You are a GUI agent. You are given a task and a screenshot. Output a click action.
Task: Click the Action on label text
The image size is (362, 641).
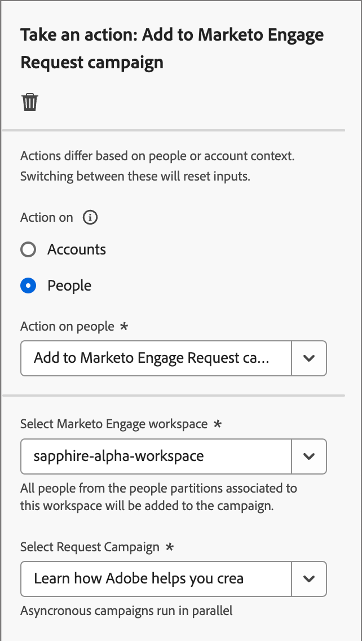coord(47,218)
